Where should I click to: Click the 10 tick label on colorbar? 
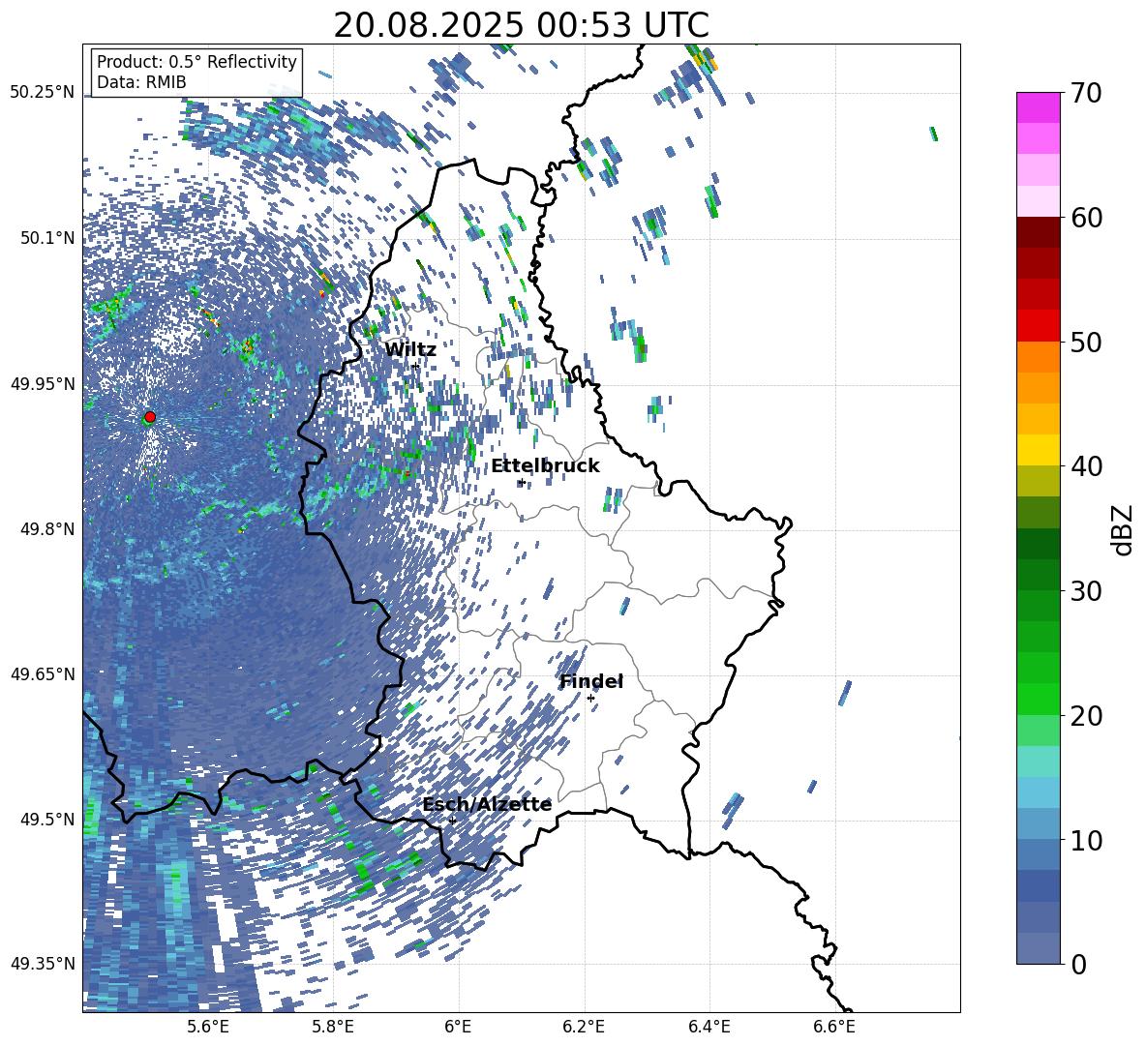(1086, 840)
